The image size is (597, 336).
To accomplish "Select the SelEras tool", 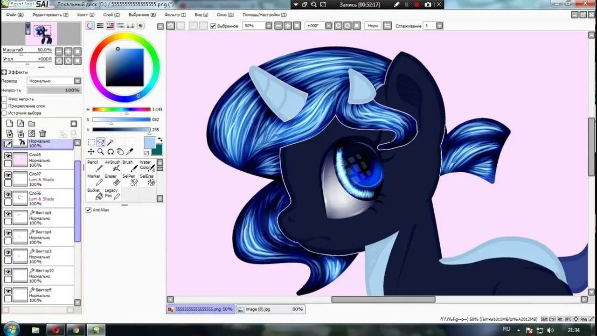I will click(147, 180).
